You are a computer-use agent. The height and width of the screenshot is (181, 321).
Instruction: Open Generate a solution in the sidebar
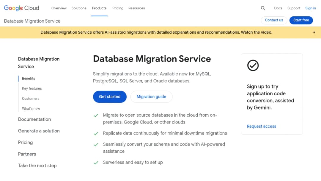[39, 131]
